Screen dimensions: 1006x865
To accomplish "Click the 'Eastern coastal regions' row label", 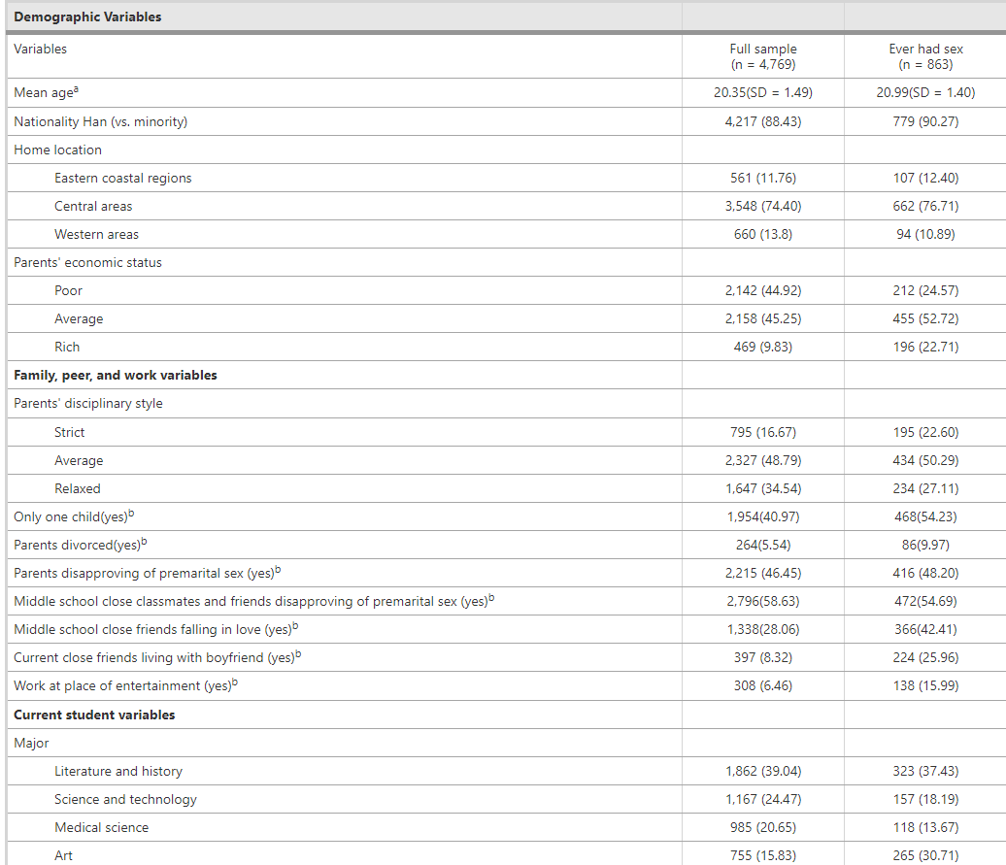I will [123, 178].
